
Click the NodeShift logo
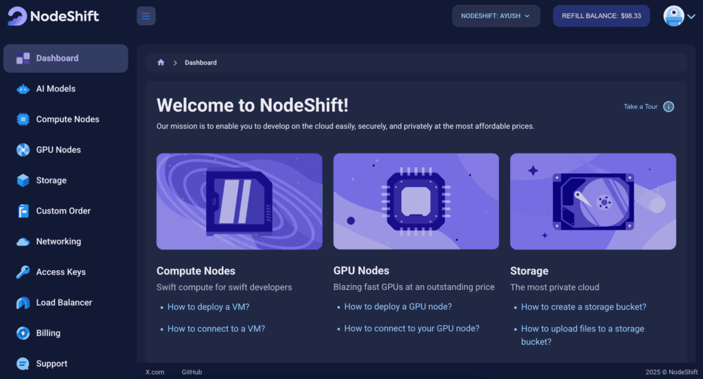(54, 16)
